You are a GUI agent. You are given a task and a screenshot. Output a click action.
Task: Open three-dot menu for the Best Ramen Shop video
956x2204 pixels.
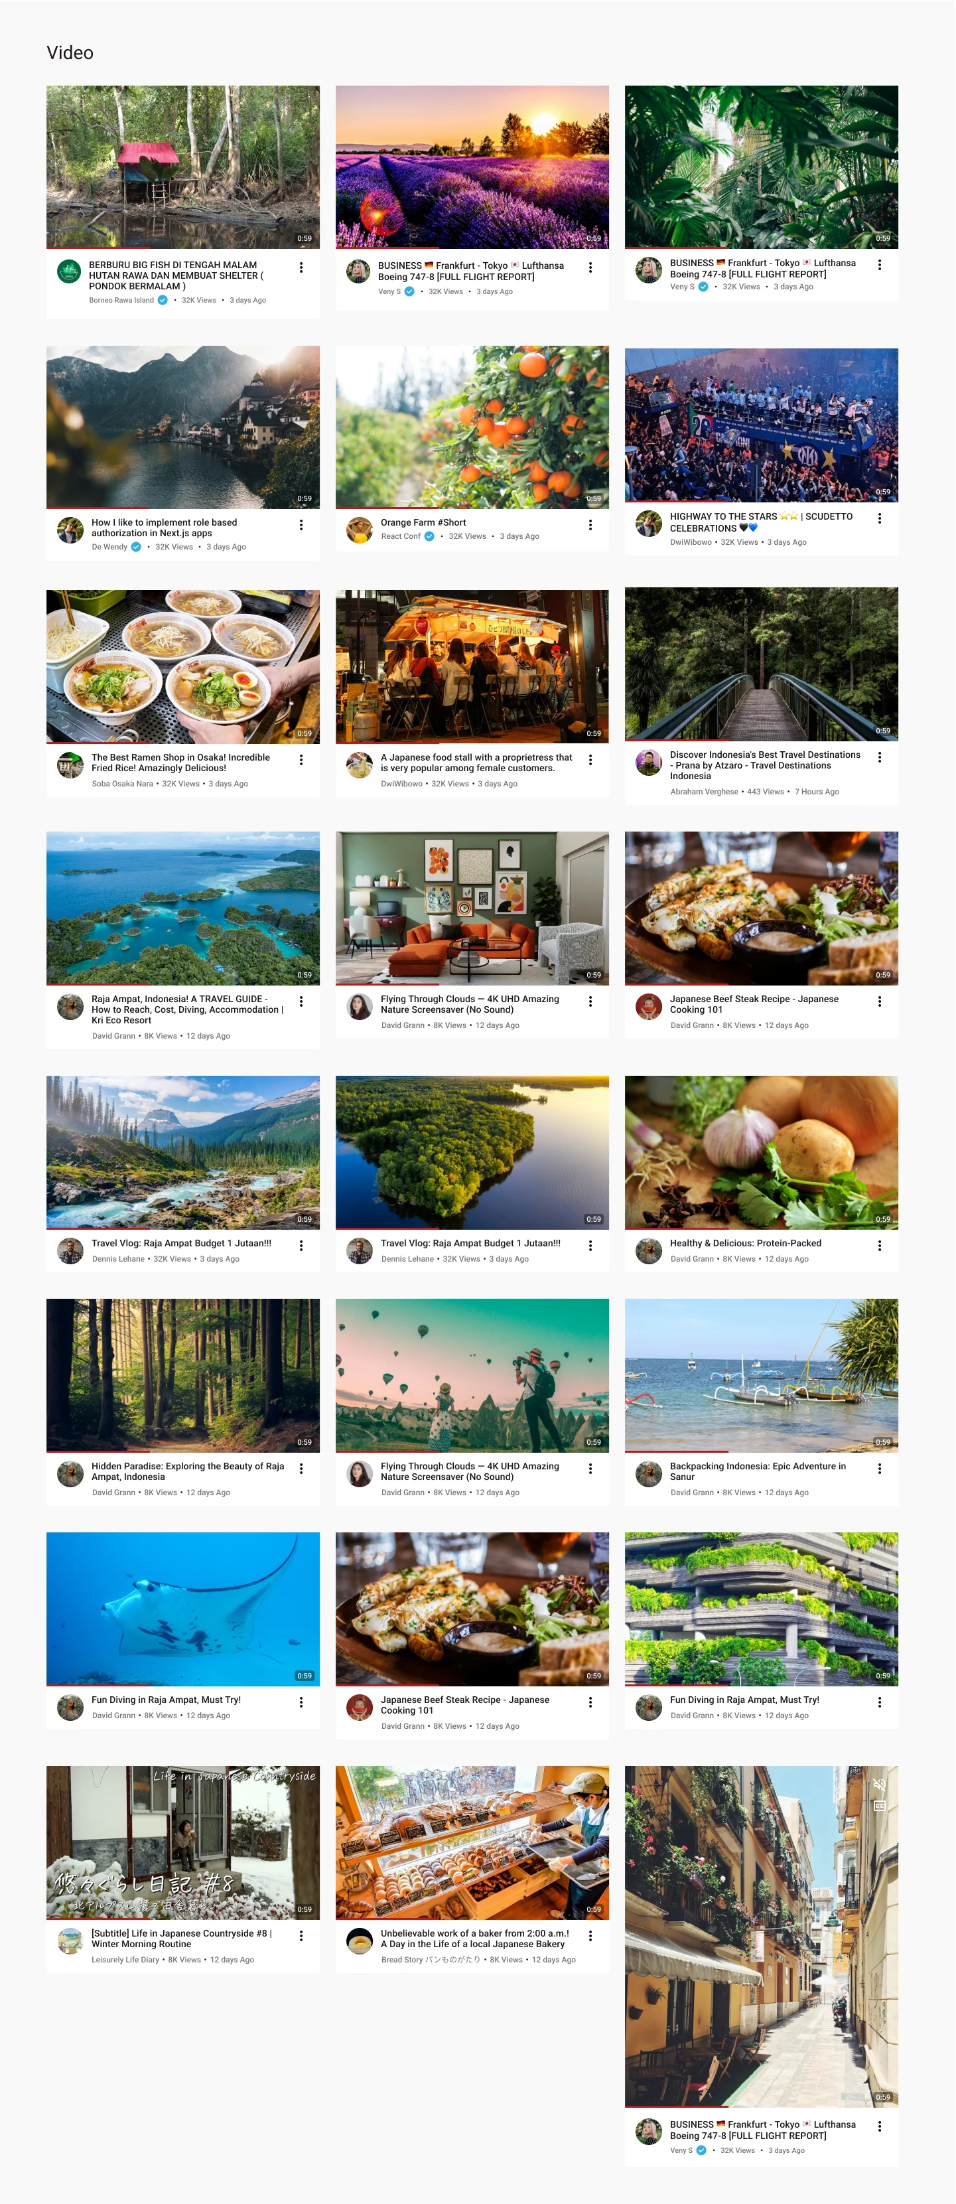point(301,760)
